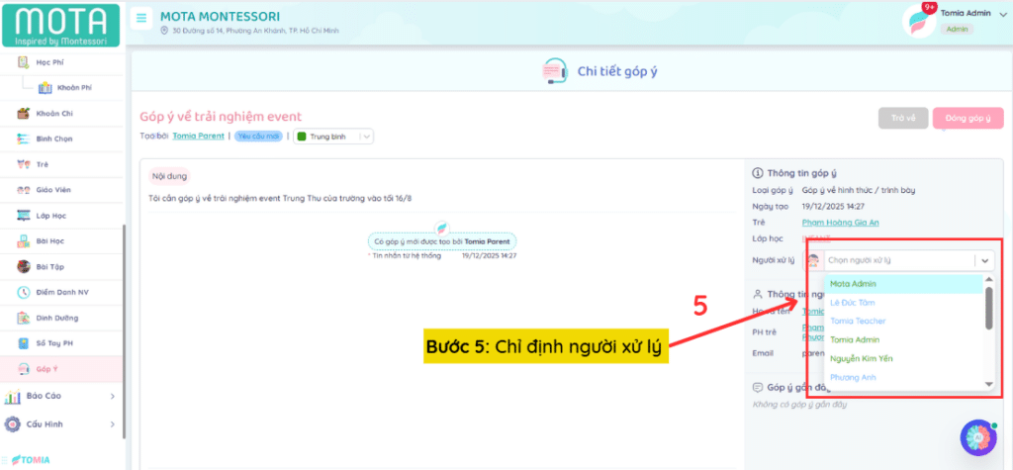This screenshot has height=470, width=1013.
Task: Click the Dinh Dưỡng sidebar icon
Action: click(x=24, y=318)
